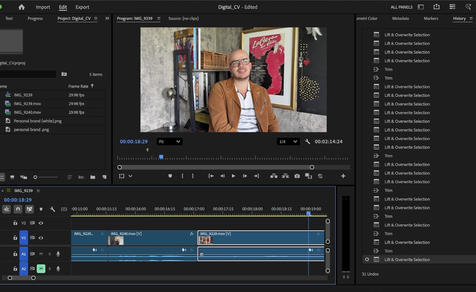This screenshot has width=476, height=292.
Task: Open the timeline wrench display settings
Action: coord(52,209)
